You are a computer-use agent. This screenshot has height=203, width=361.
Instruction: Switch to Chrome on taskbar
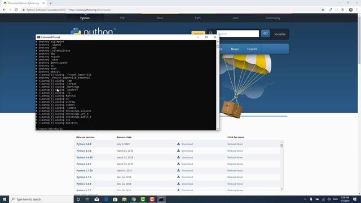[134, 199]
